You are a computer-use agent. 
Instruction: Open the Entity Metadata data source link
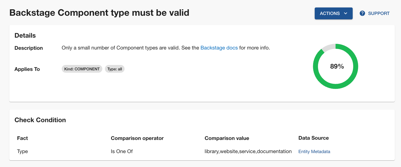pos(314,152)
